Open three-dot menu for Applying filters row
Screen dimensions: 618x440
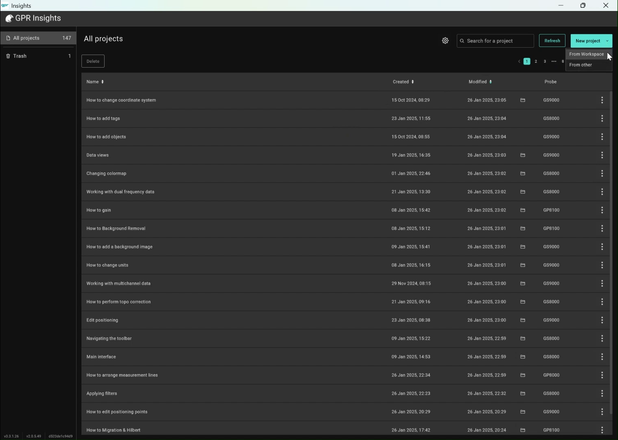(602, 394)
